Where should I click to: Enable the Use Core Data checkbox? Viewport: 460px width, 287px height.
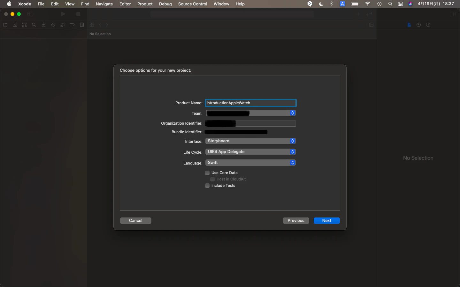(x=207, y=173)
